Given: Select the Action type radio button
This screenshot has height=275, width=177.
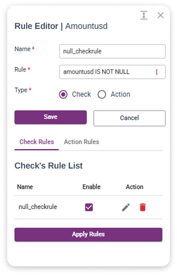Looking at the screenshot, I should tap(102, 94).
